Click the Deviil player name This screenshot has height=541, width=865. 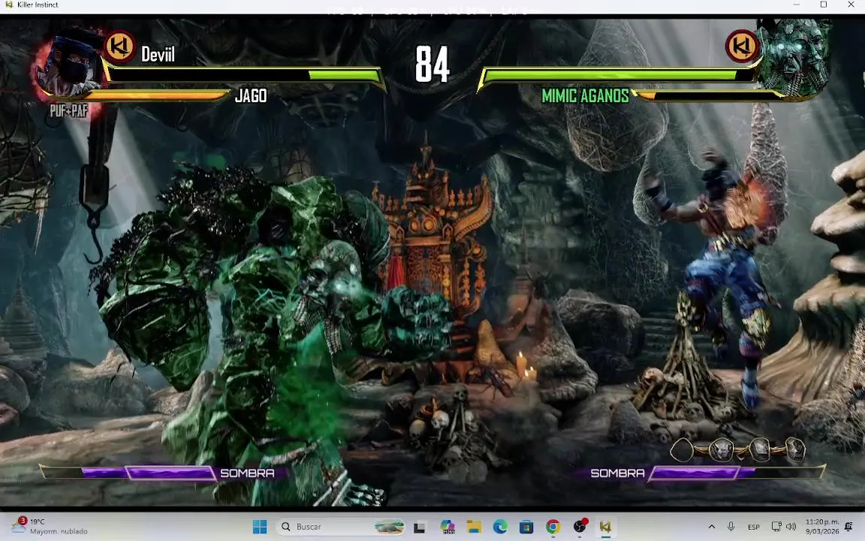[x=158, y=54]
